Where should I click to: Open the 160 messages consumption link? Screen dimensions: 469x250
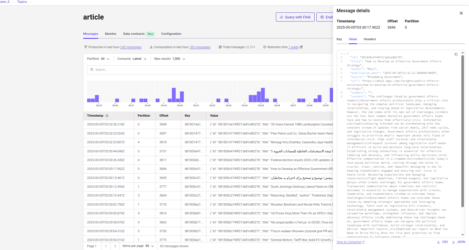(200, 47)
